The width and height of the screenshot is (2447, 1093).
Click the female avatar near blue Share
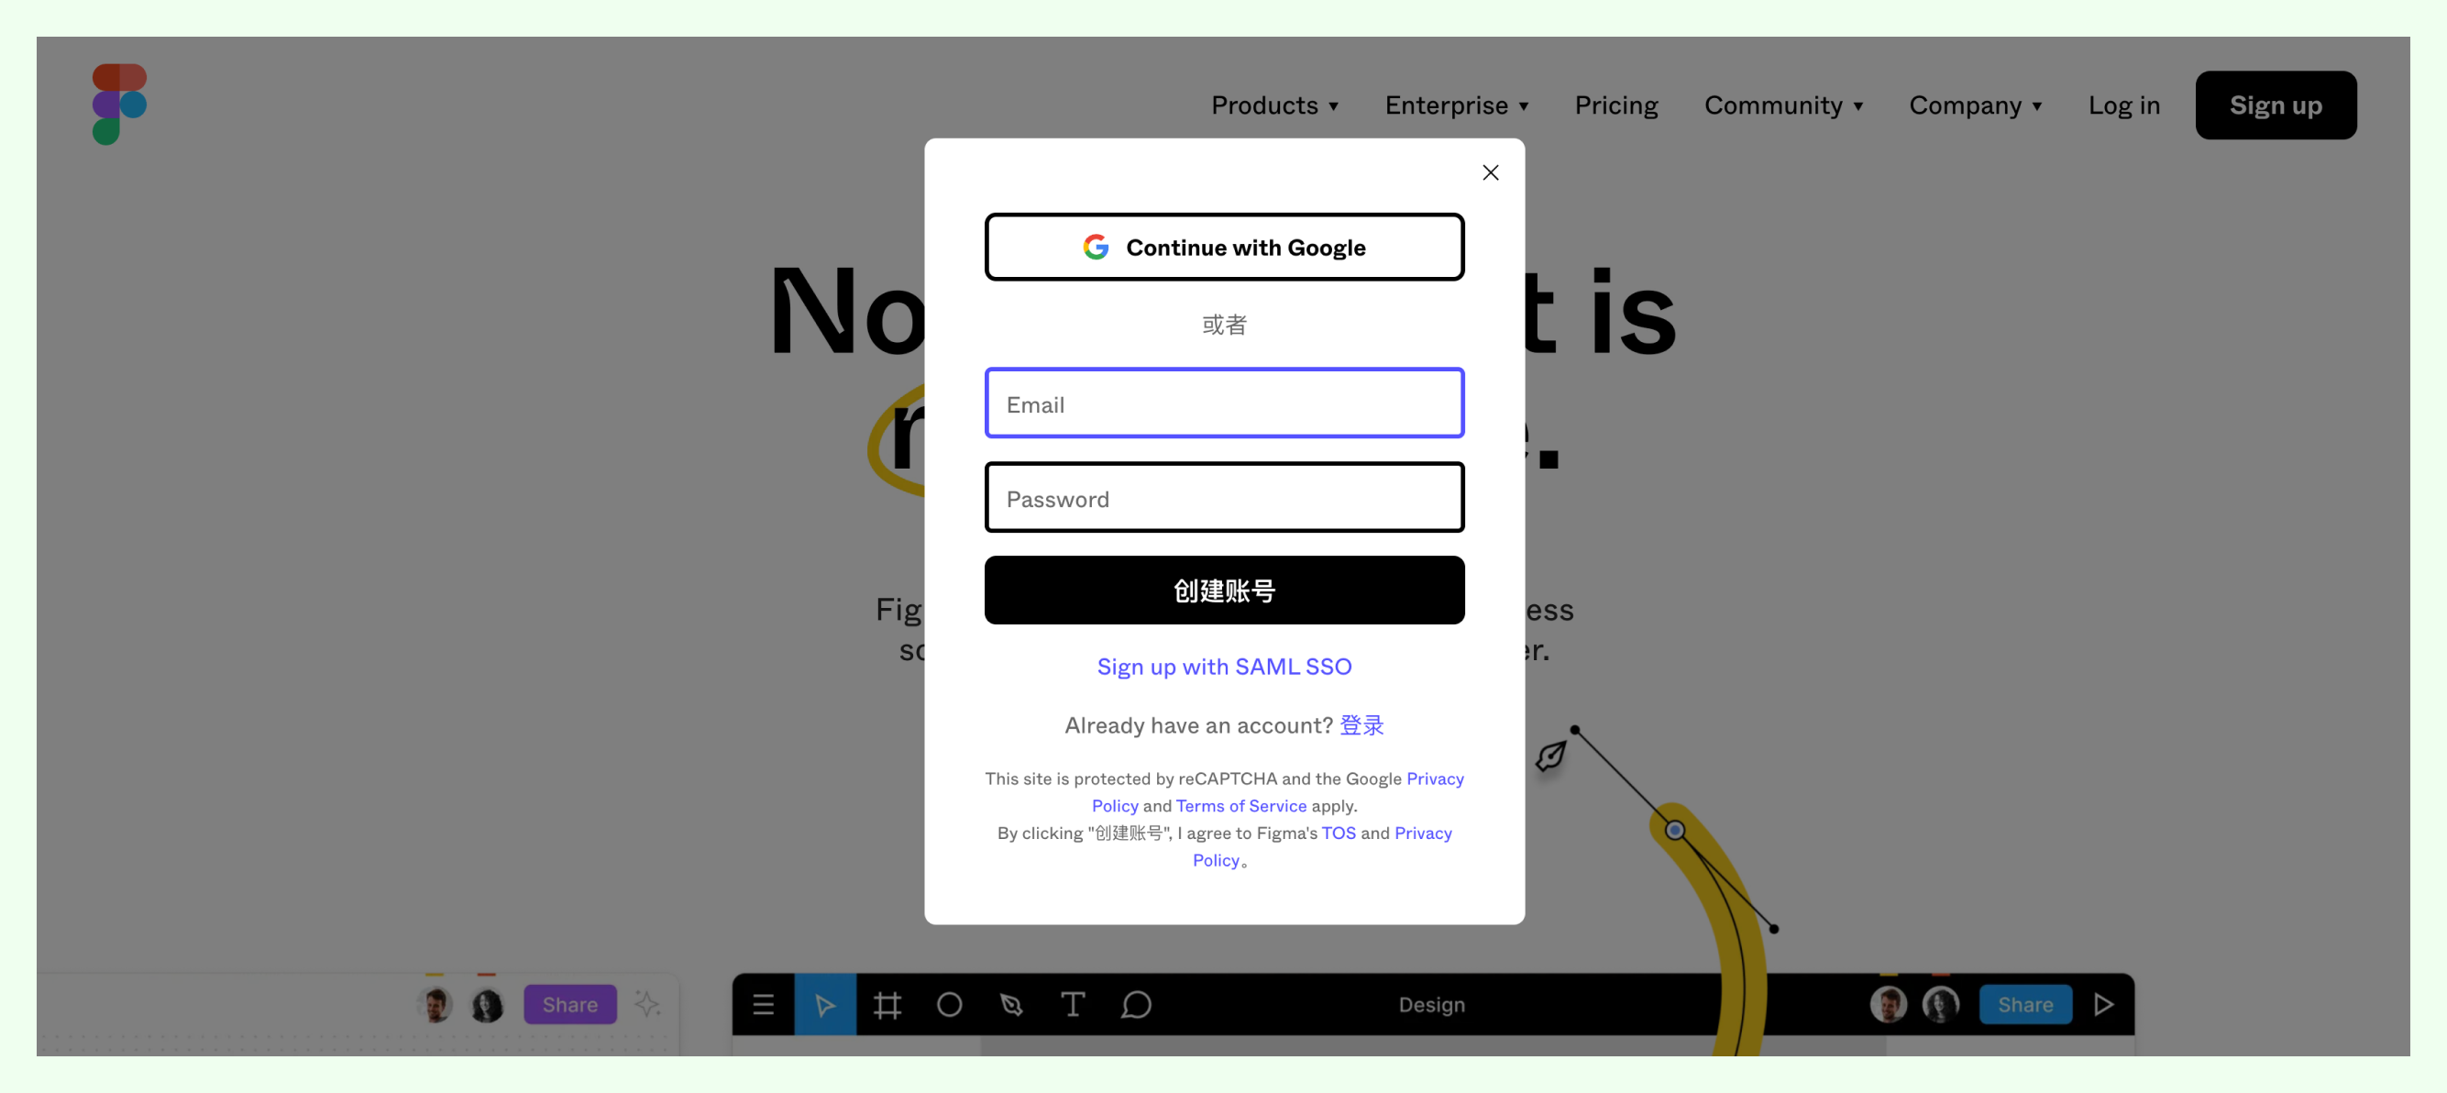pyautogui.click(x=1940, y=1005)
